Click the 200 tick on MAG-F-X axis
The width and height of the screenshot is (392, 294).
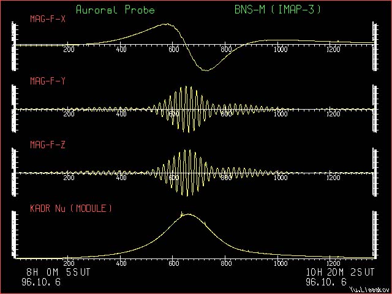tap(69, 49)
